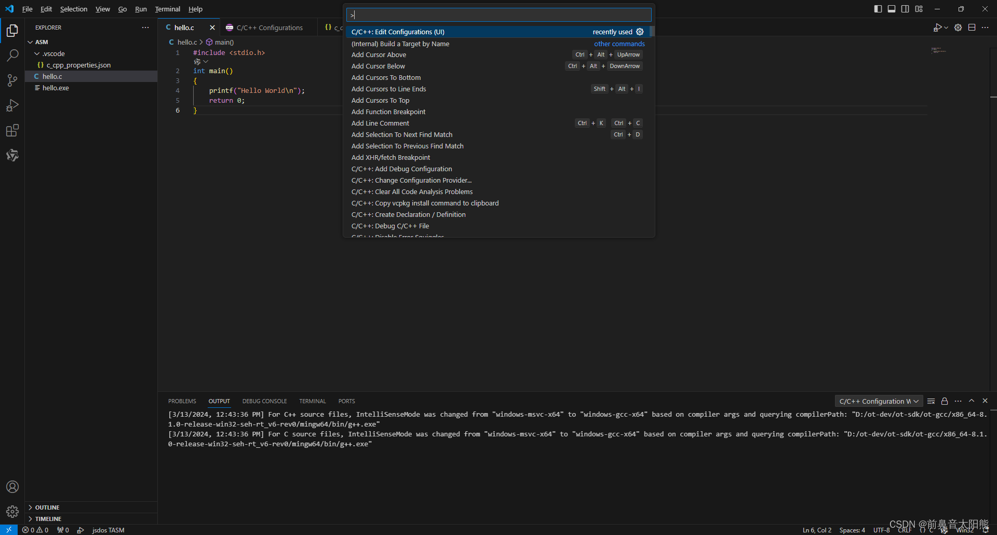Click the Run or Debug play button
This screenshot has width=997, height=535.
pyautogui.click(x=937, y=28)
